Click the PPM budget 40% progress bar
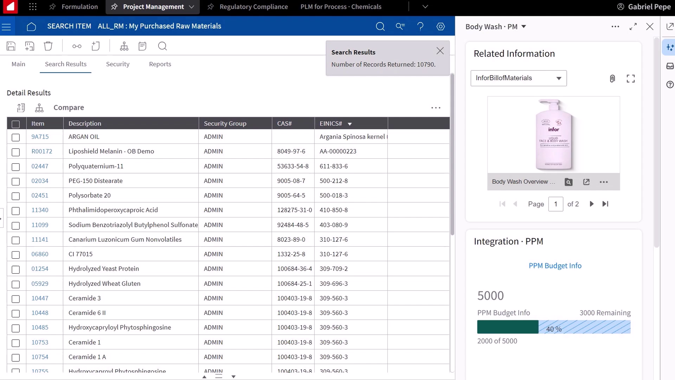Screen dimensions: 675x380 [x=553, y=327]
